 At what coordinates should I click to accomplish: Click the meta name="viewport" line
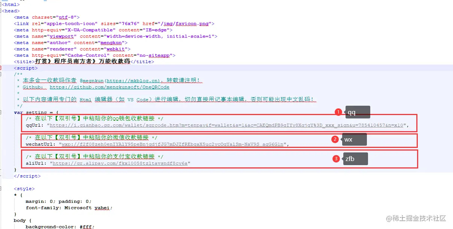point(115,36)
